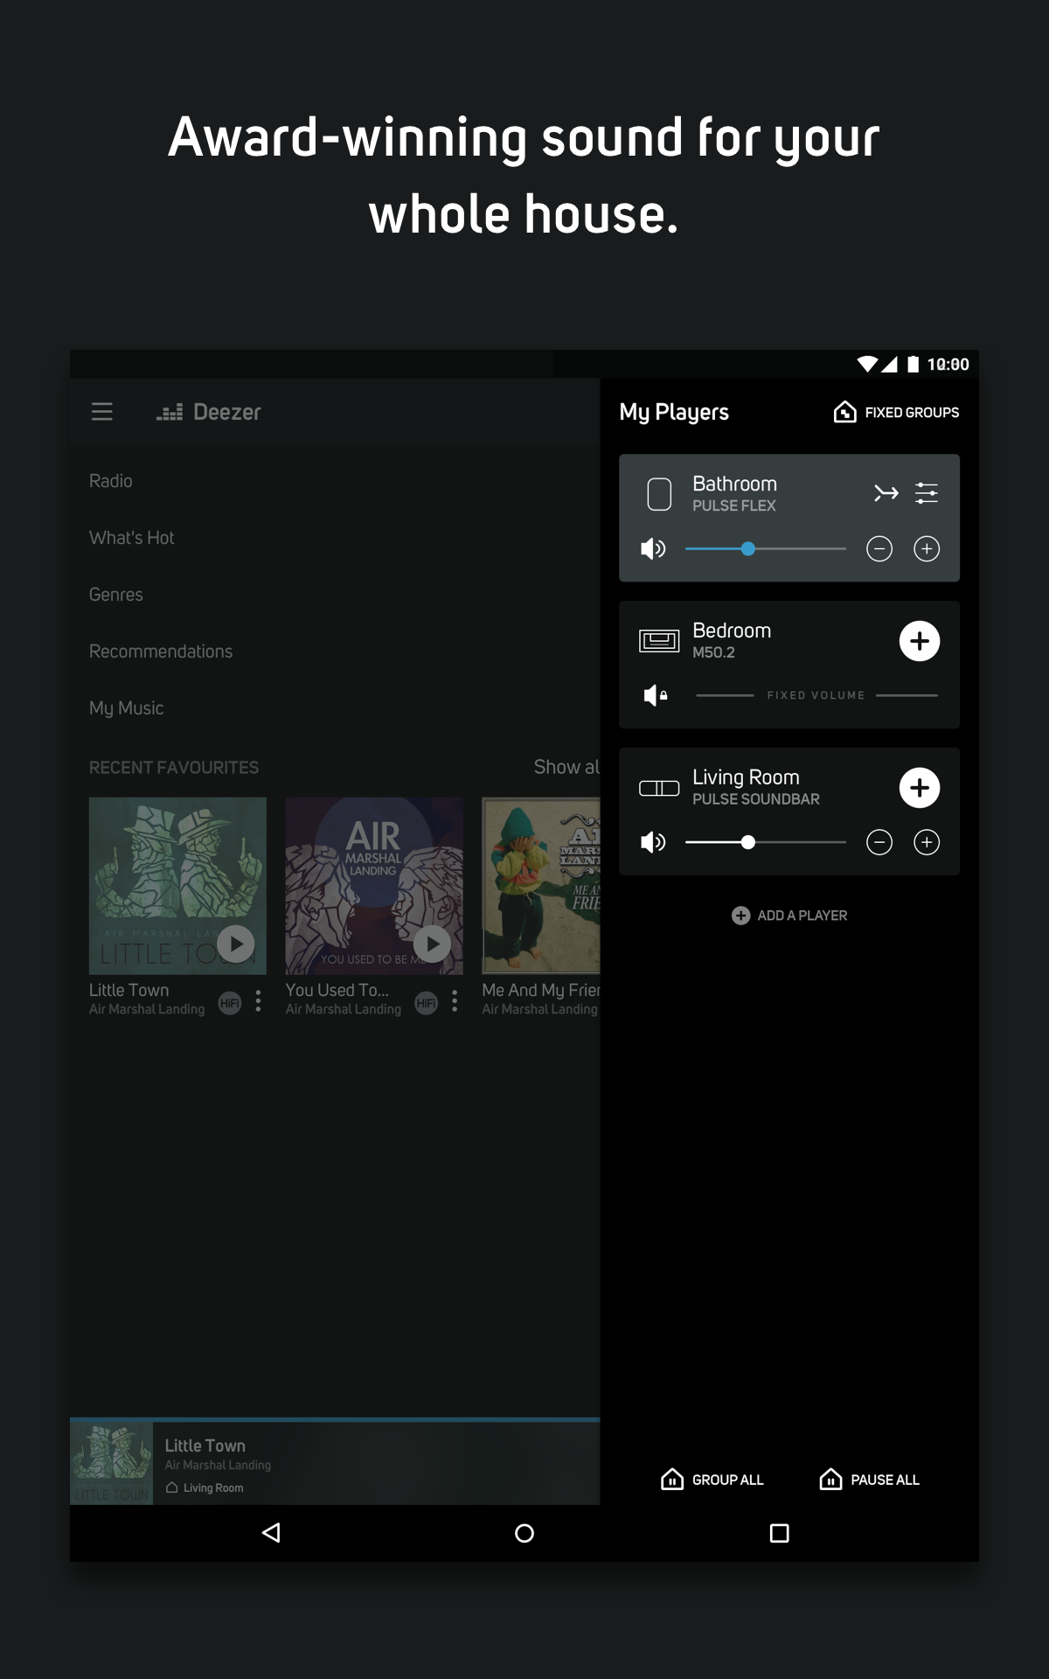
Task: Adjust the Living Room volume slider
Action: (x=766, y=842)
